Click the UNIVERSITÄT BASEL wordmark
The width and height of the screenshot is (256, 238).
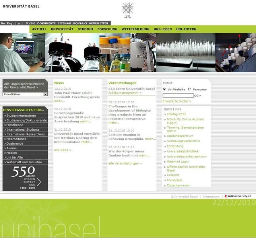coord(21,6)
